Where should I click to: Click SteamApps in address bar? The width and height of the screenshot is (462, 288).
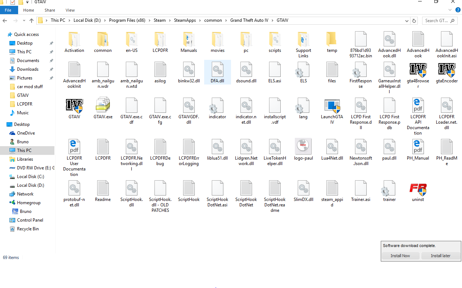tap(186, 20)
